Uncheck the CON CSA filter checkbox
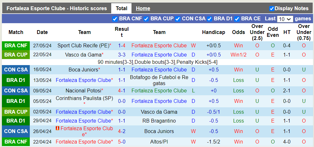This screenshot has height=147, width=314. click(x=178, y=19)
